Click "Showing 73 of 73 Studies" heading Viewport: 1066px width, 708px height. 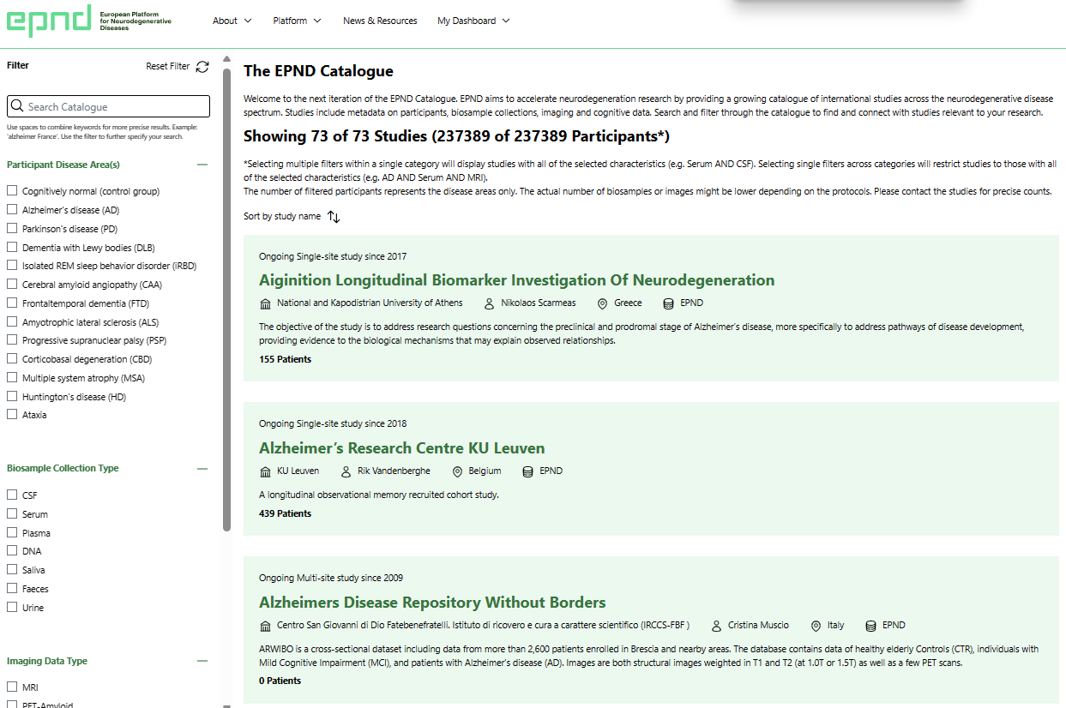pos(456,136)
